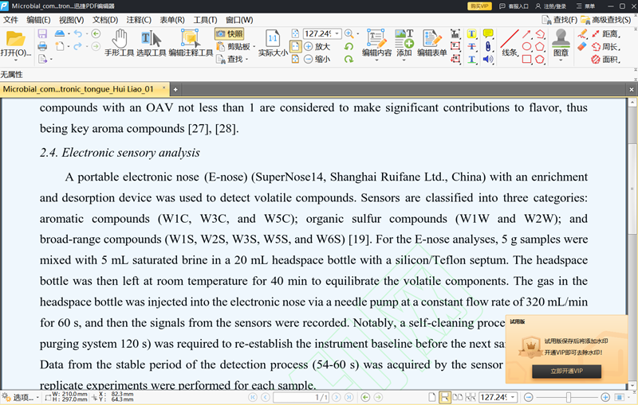Select the 手形工具 hand tool
Viewport: 638px width, 405px height.
coord(119,43)
